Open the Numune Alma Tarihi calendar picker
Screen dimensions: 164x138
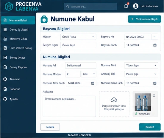point(93,83)
